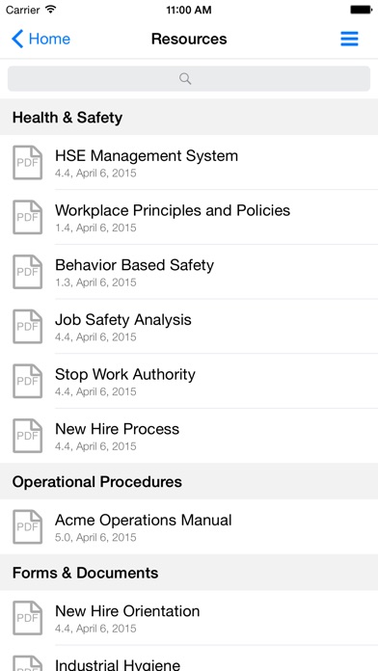Open the Workplace Principles and Policies document
This screenshot has height=671, width=378.
pyautogui.click(x=189, y=217)
